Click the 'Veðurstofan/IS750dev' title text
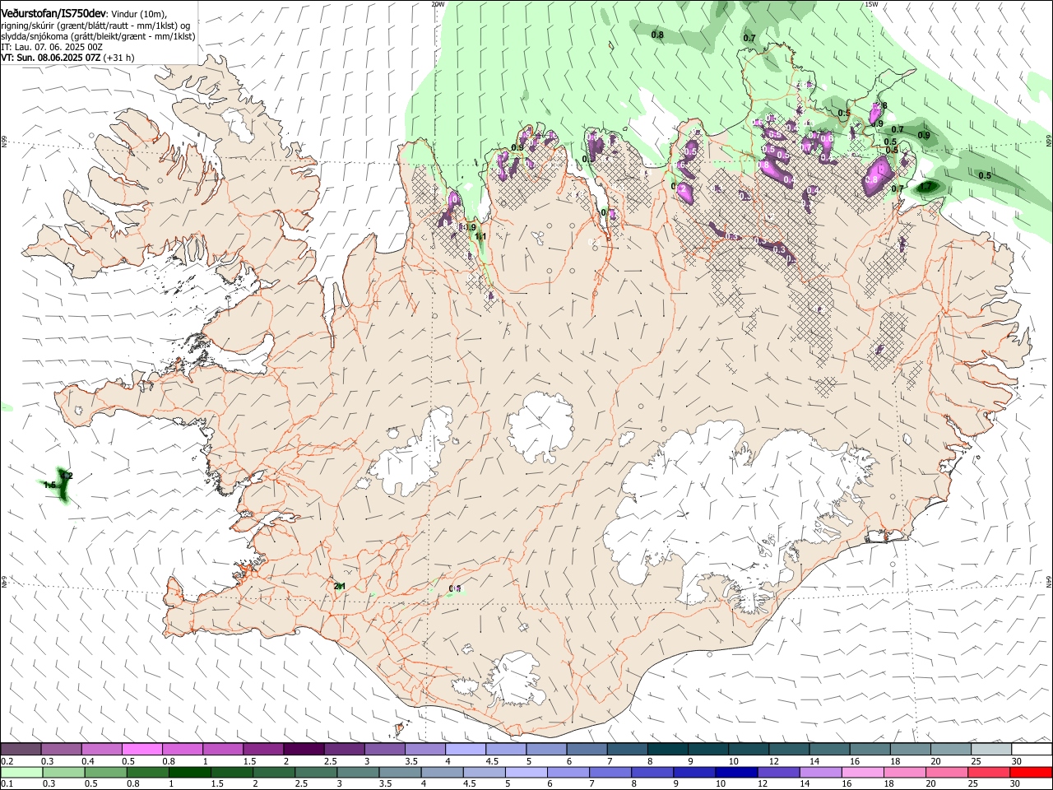 [x=53, y=14]
